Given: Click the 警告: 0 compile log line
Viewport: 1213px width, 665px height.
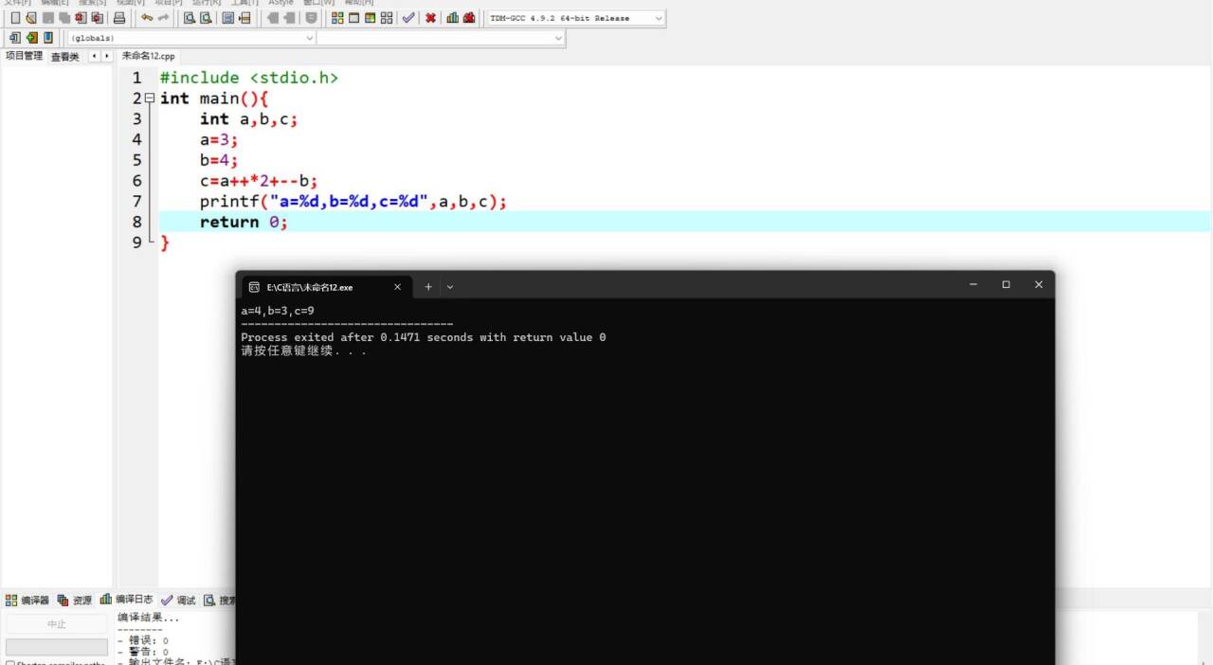Looking at the screenshot, I should point(143,653).
